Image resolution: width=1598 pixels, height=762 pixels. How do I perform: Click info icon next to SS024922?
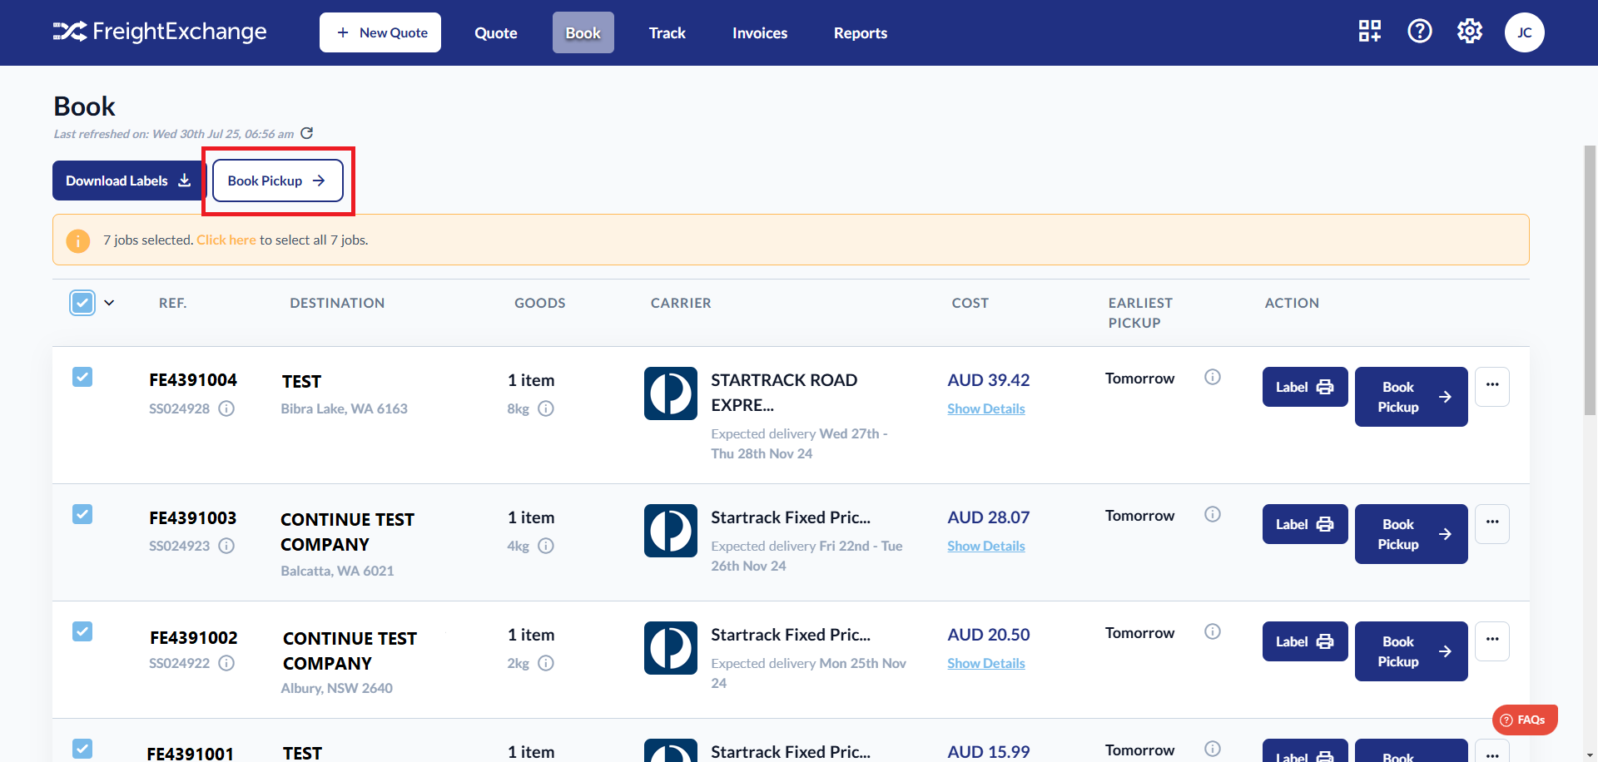click(226, 663)
